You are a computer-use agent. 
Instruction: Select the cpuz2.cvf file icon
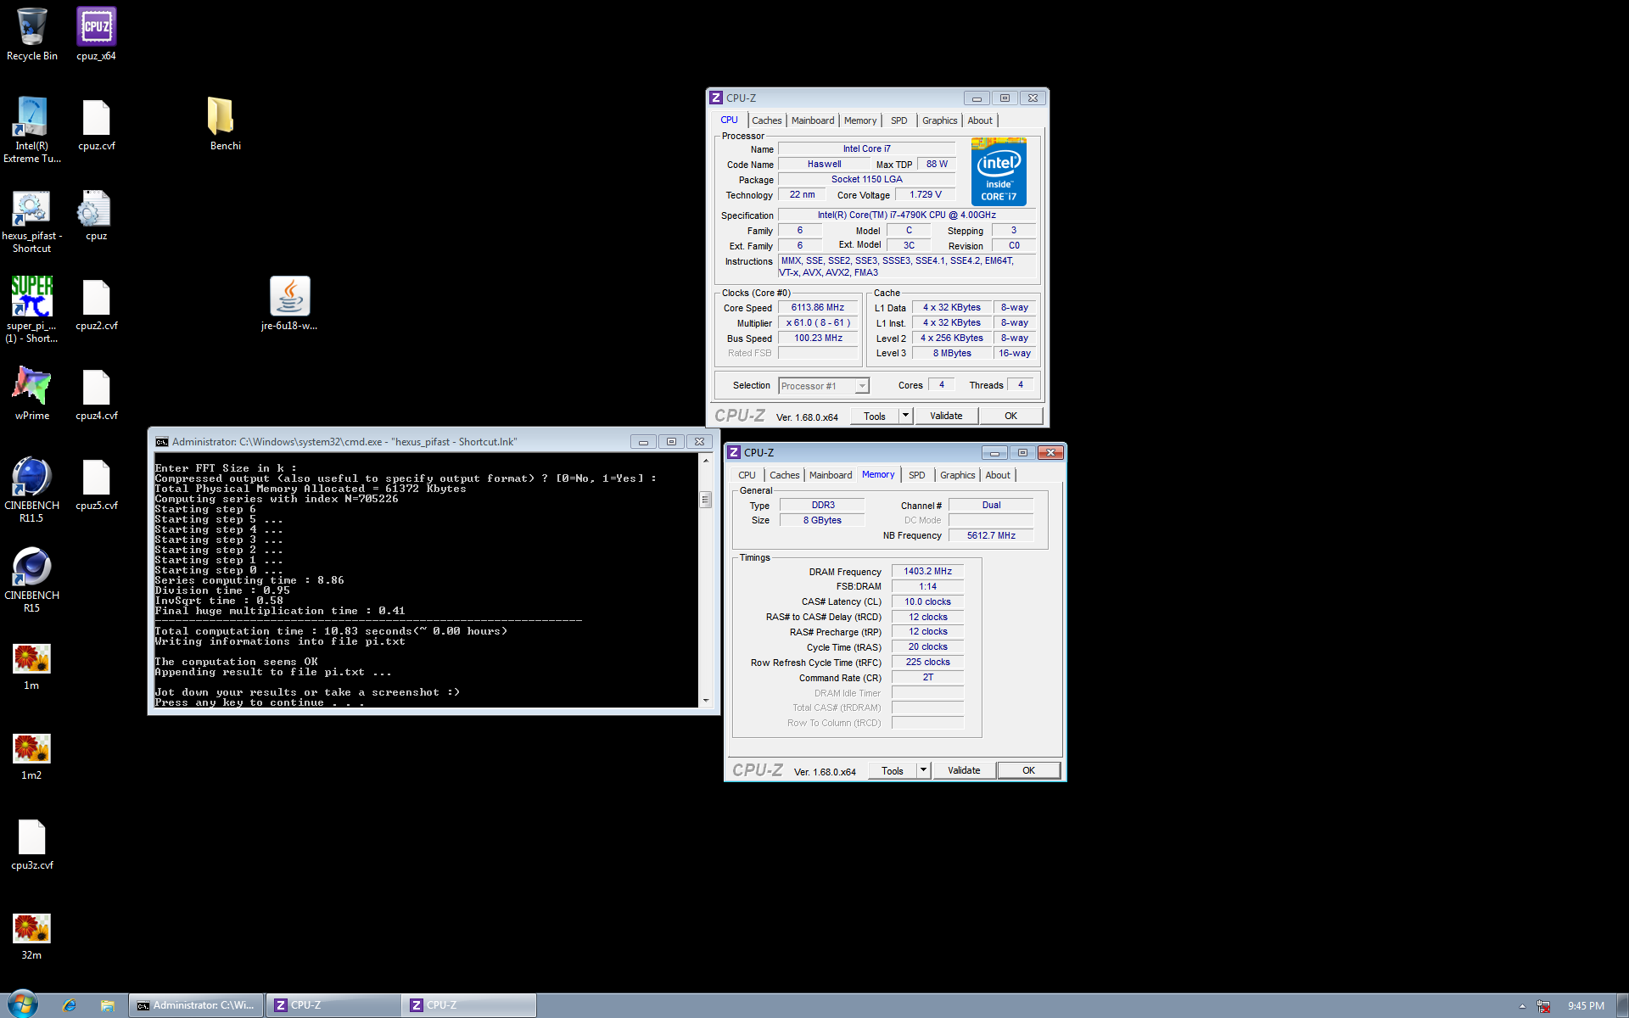coord(96,305)
